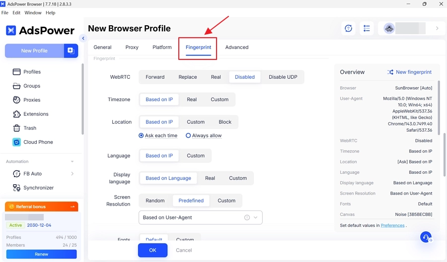Open the Help menu
447x262 pixels.
pos(51,13)
